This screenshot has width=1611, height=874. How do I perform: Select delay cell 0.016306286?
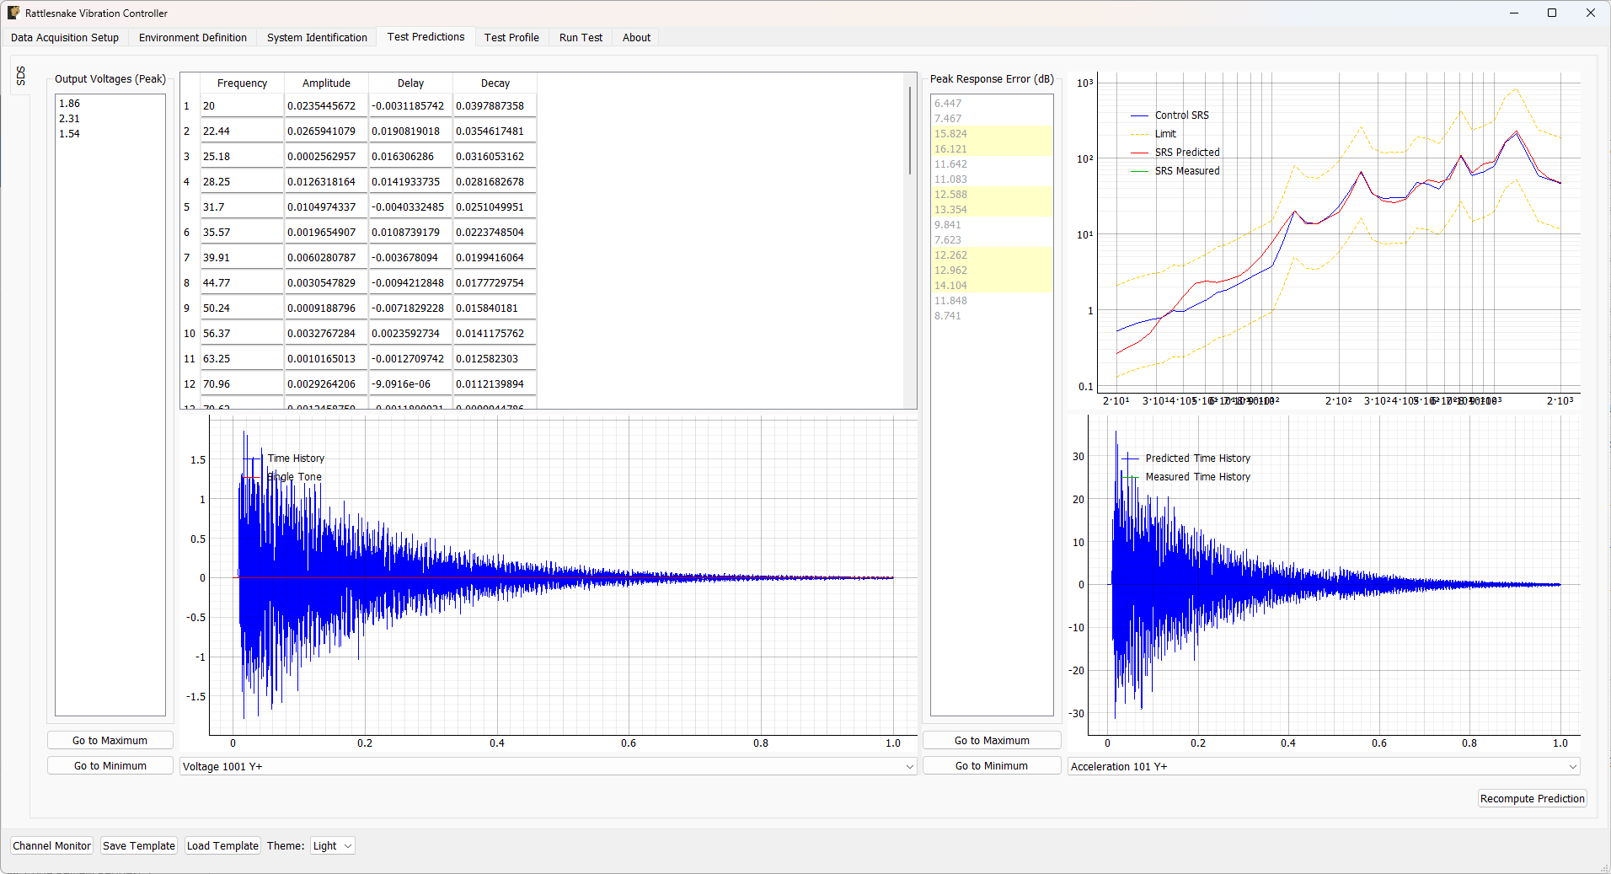coord(410,156)
